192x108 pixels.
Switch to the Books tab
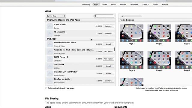click(x=155, y=4)
